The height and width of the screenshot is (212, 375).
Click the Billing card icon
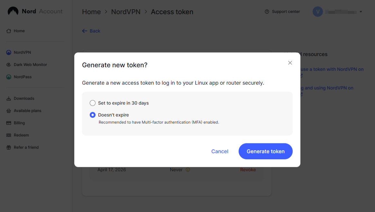[8, 123]
